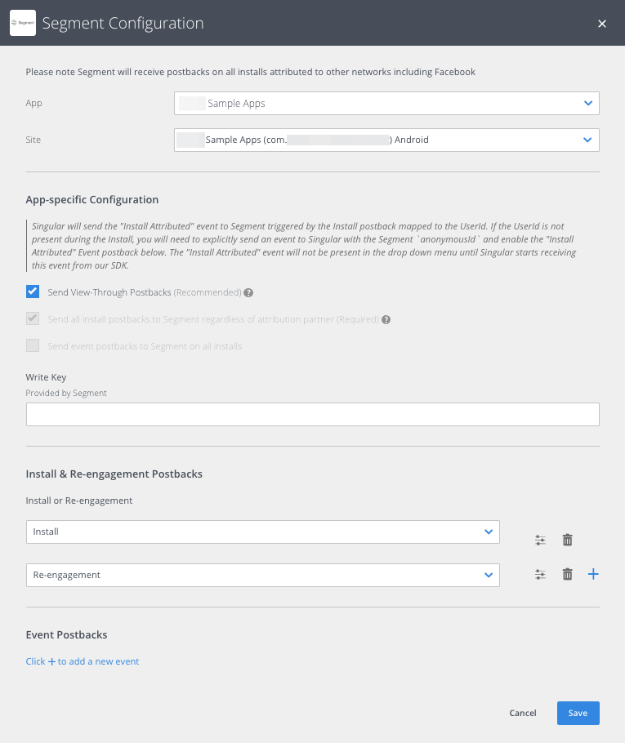Add another postback with plus icon
The width and height of the screenshot is (625, 743).
593,575
